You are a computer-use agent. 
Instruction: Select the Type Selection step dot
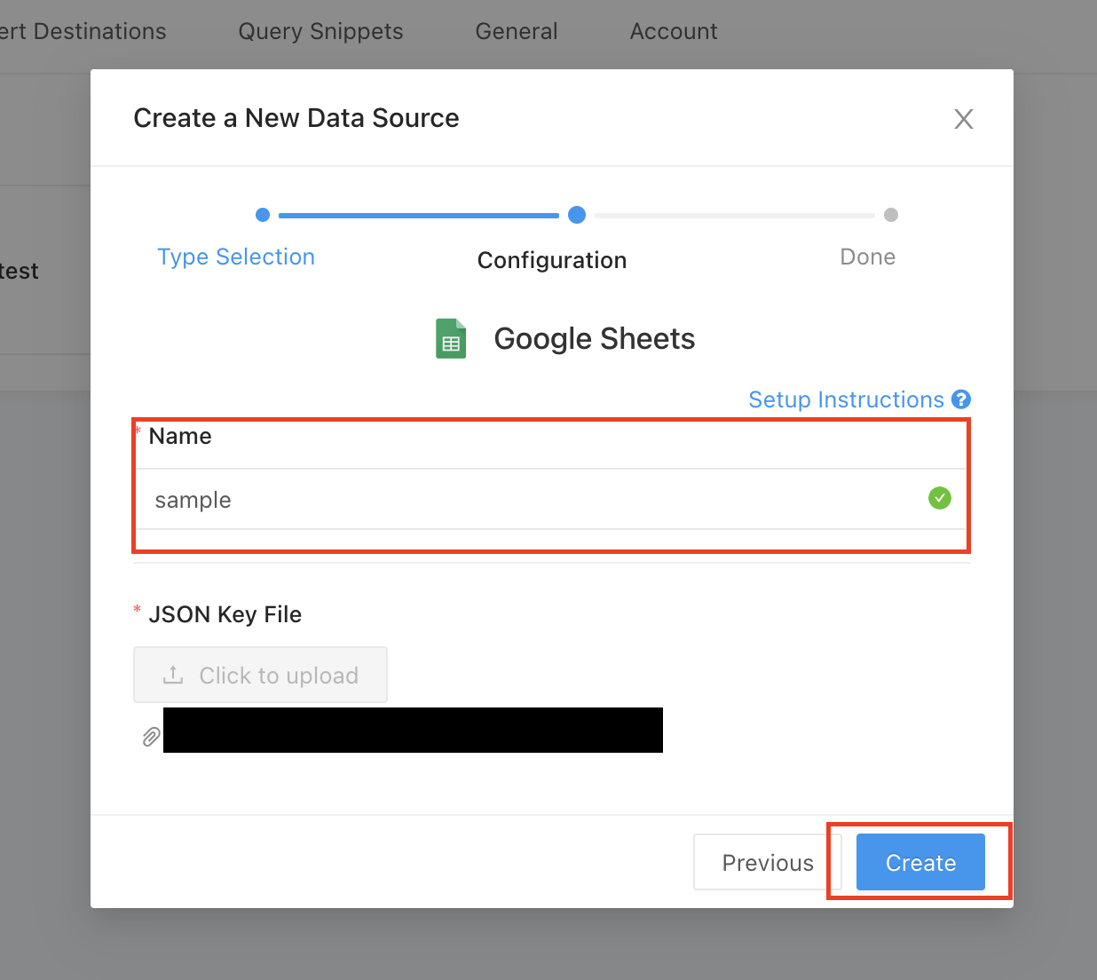point(263,215)
